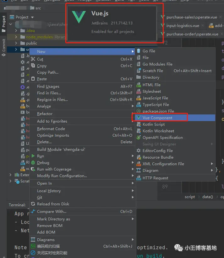The width and height of the screenshot is (224, 258).
Task: Open the Commit tool window tab
Action: coord(3,48)
